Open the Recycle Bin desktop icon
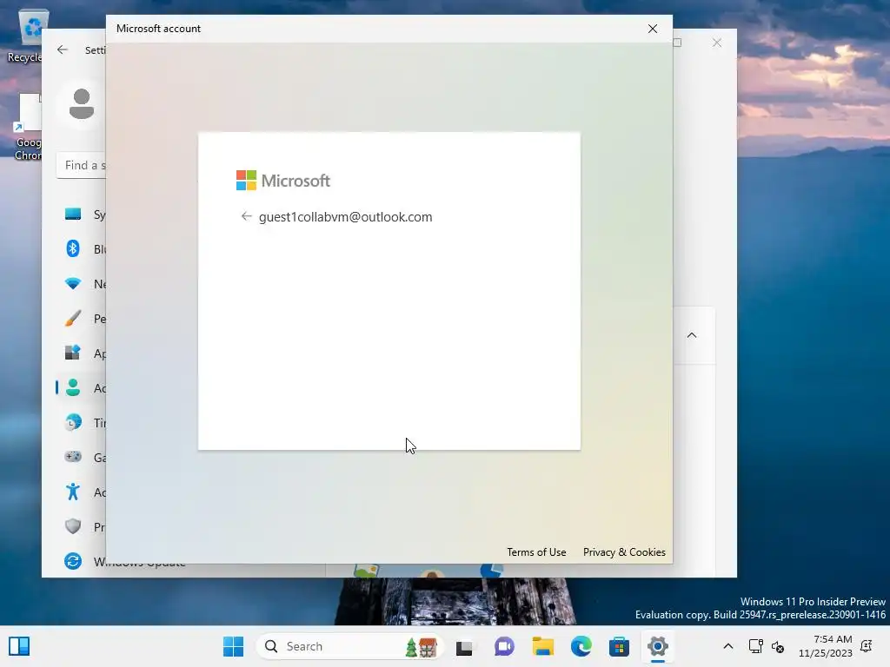Viewport: 890px width, 667px height. tap(25, 36)
